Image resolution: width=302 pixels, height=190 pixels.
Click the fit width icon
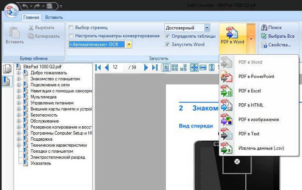(203, 67)
